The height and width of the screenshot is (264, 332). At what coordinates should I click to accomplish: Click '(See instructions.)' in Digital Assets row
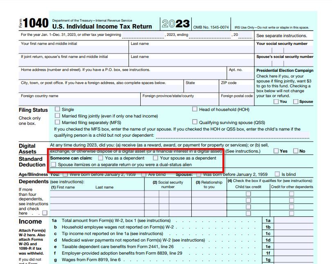243,151
